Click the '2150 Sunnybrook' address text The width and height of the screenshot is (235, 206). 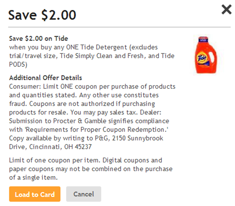pos(137,138)
